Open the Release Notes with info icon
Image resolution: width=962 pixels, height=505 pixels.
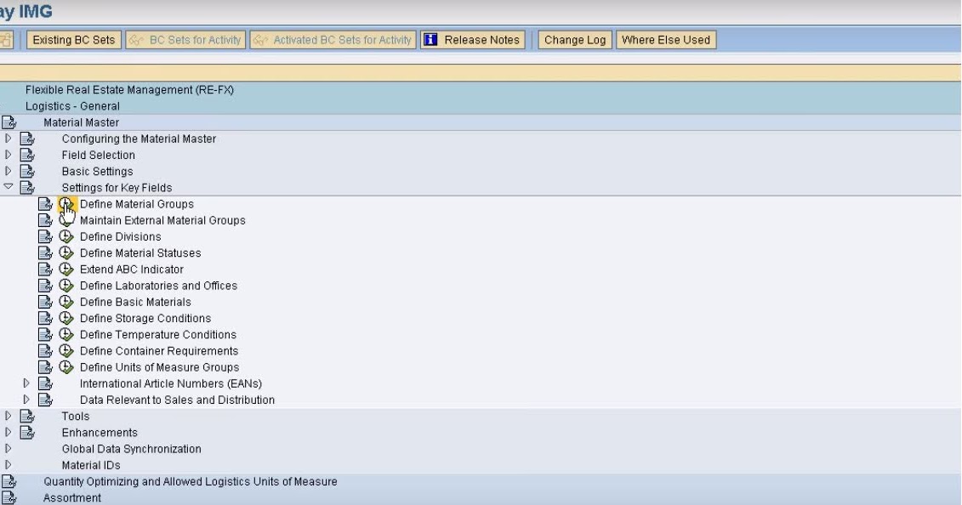(472, 39)
